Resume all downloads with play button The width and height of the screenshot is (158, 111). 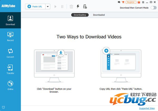coord(55,7)
